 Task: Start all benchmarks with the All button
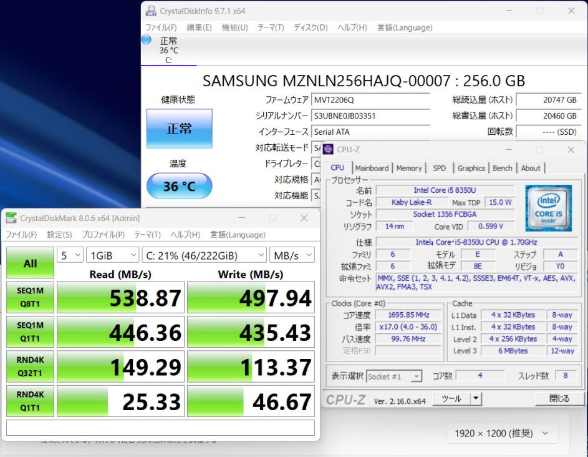(30, 263)
